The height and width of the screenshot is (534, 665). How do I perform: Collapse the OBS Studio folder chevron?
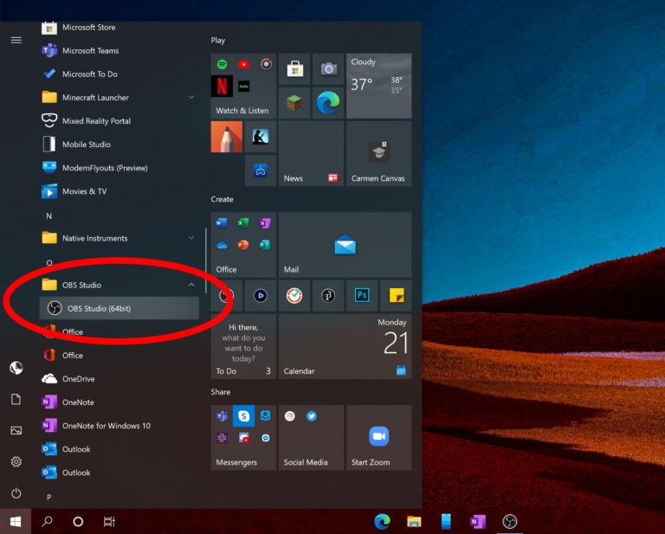pyautogui.click(x=191, y=285)
